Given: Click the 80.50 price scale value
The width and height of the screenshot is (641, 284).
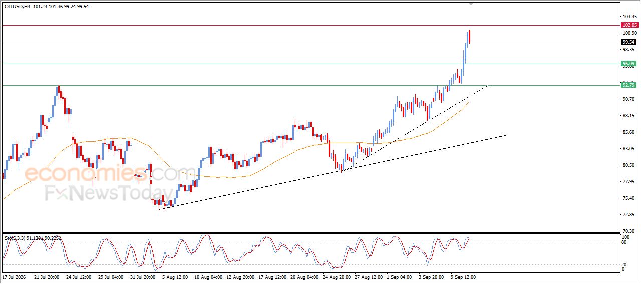Looking at the screenshot, I should click(x=629, y=165).
